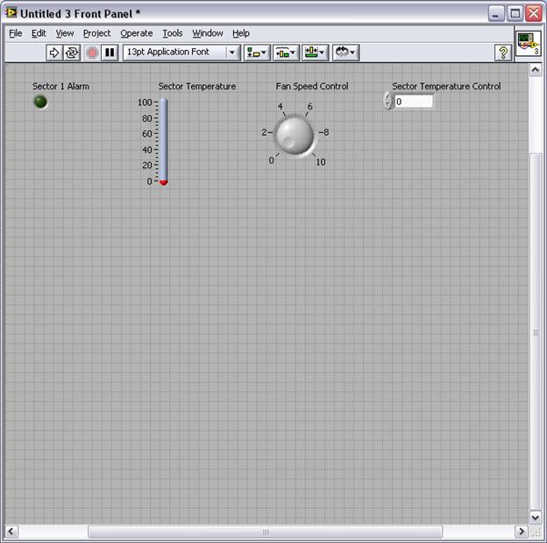Image resolution: width=547 pixels, height=543 pixels.
Task: Click the Sector 1 Alarm LED indicator
Action: point(40,102)
